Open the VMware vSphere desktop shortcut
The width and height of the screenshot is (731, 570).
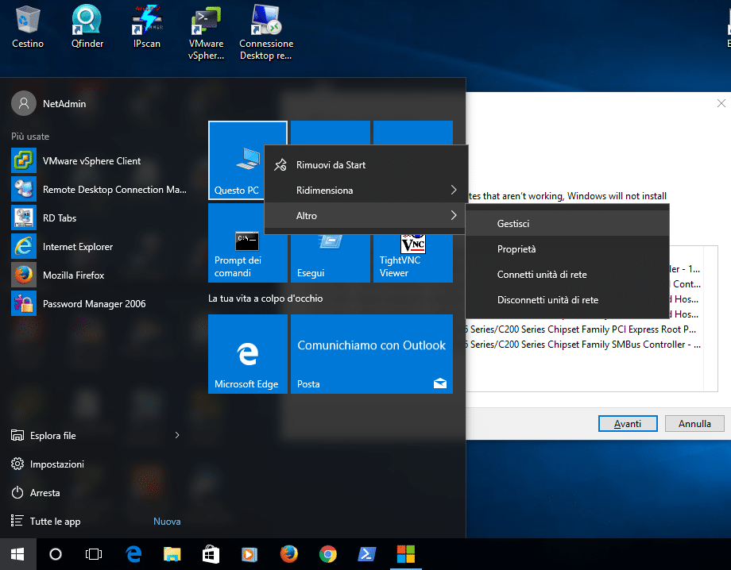point(206,33)
